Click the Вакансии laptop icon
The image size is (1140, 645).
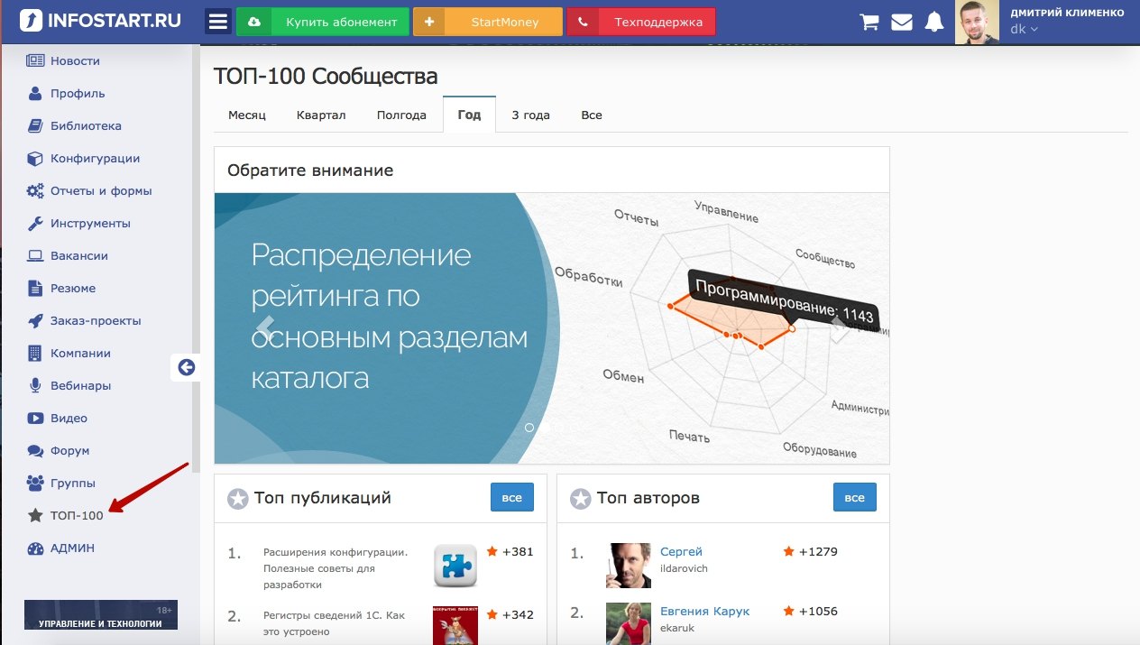click(35, 255)
